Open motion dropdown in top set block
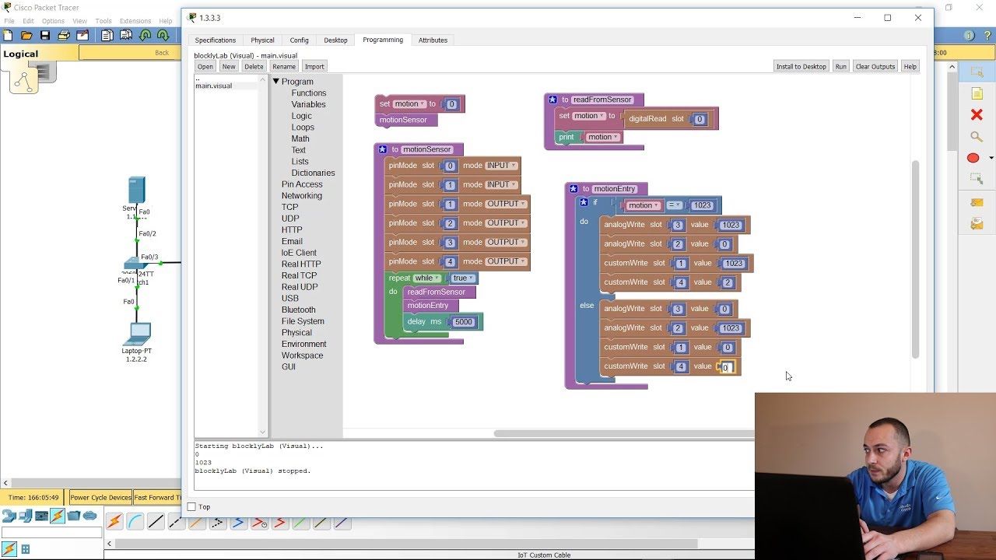This screenshot has width=996, height=560. (409, 104)
